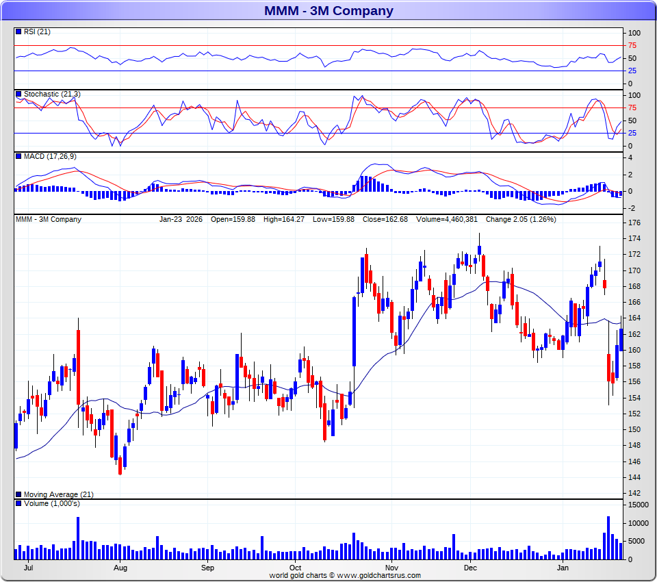This screenshot has height=582, width=657.
Task: Click the Volume=4,460,381 value
Action: (447, 219)
